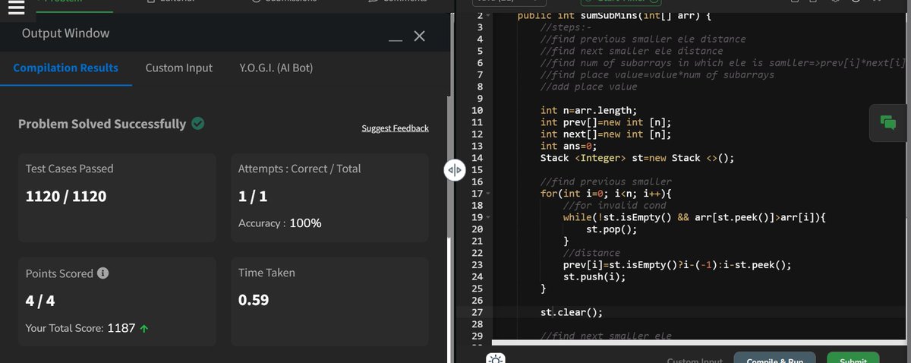Click code line 'st.clear();'
This screenshot has width=911, height=363.
572,312
